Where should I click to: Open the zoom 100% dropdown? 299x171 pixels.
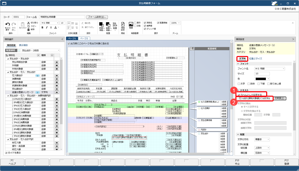179,23
